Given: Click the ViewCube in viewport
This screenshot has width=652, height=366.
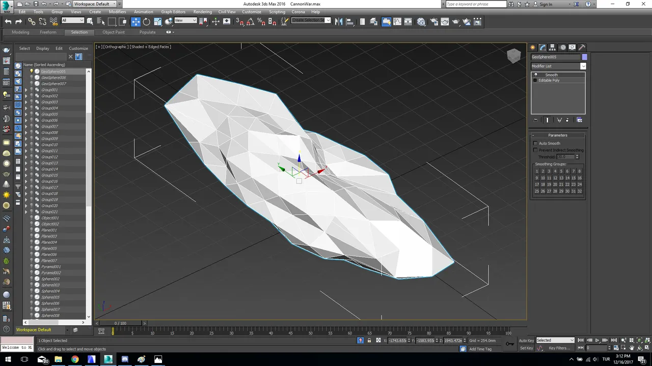Looking at the screenshot, I should point(513,55).
